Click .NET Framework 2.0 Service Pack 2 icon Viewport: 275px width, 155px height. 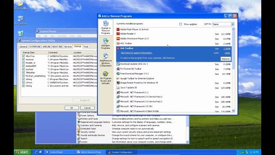pos(118,97)
